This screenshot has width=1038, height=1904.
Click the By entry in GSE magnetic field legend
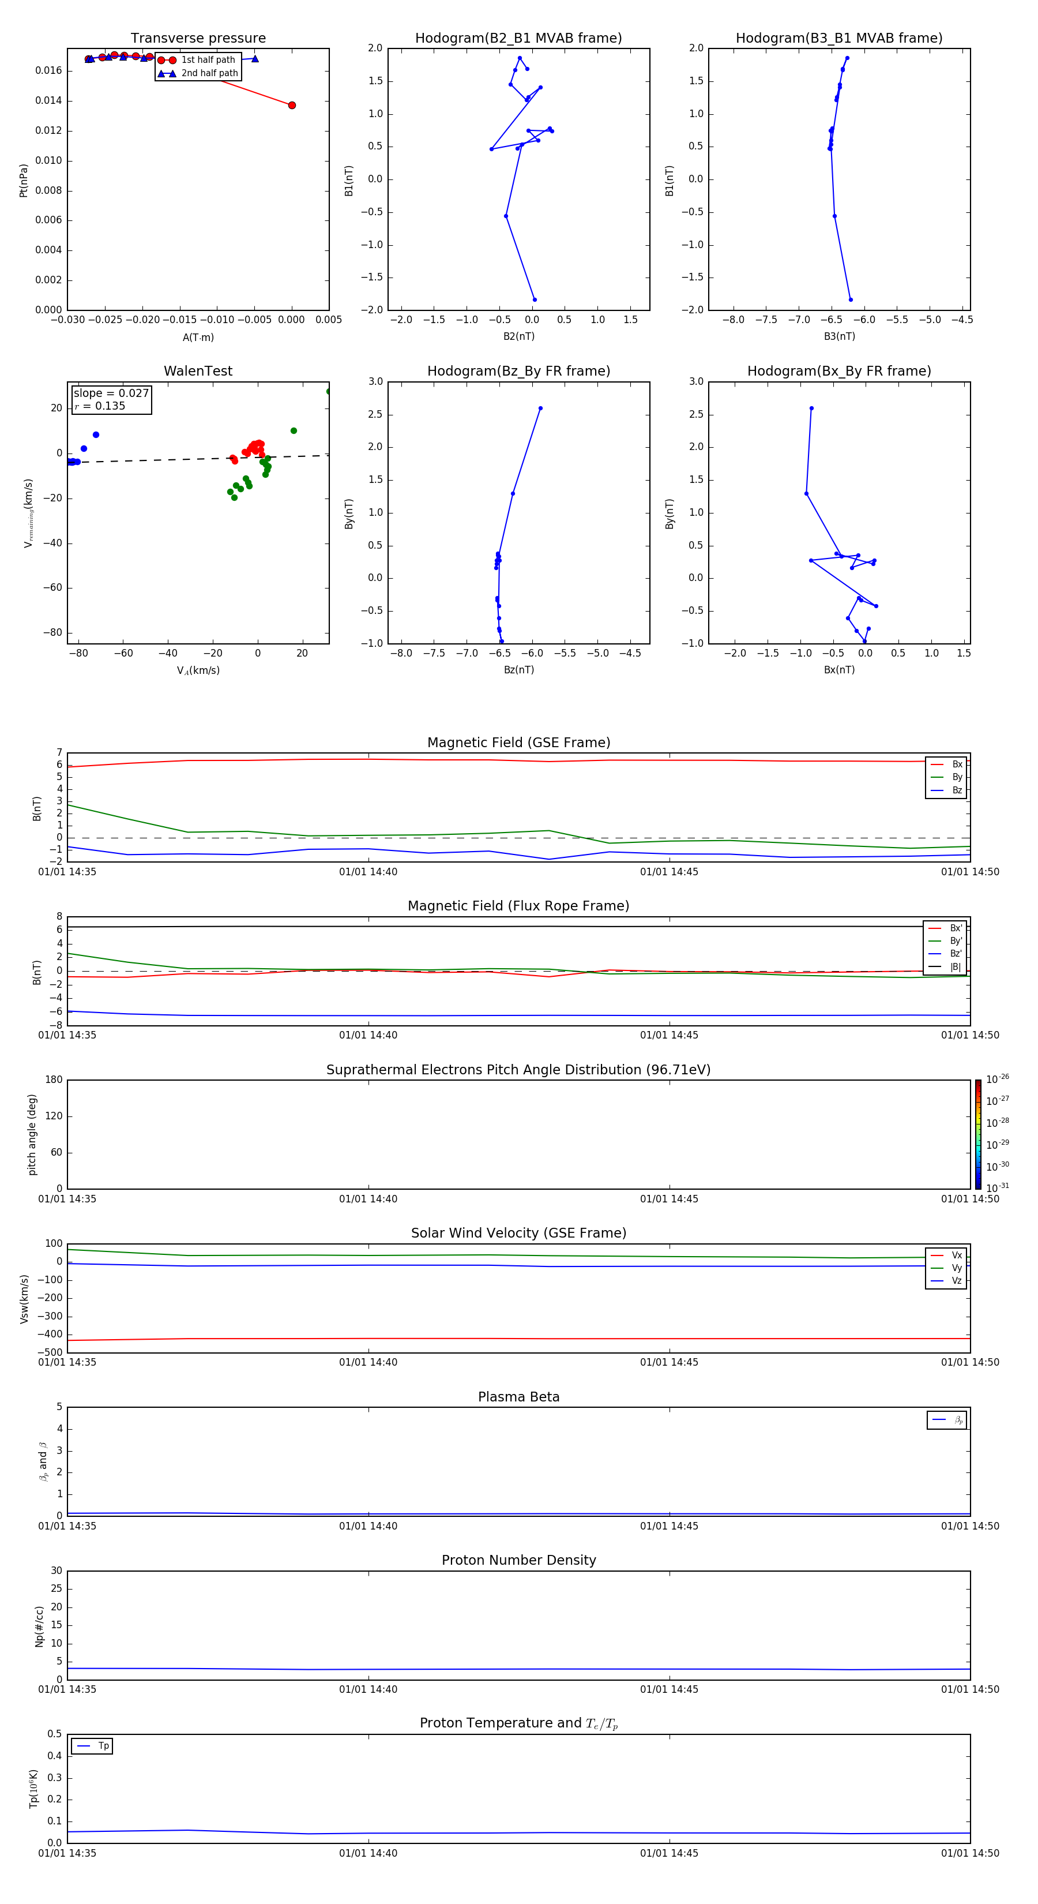946,778
